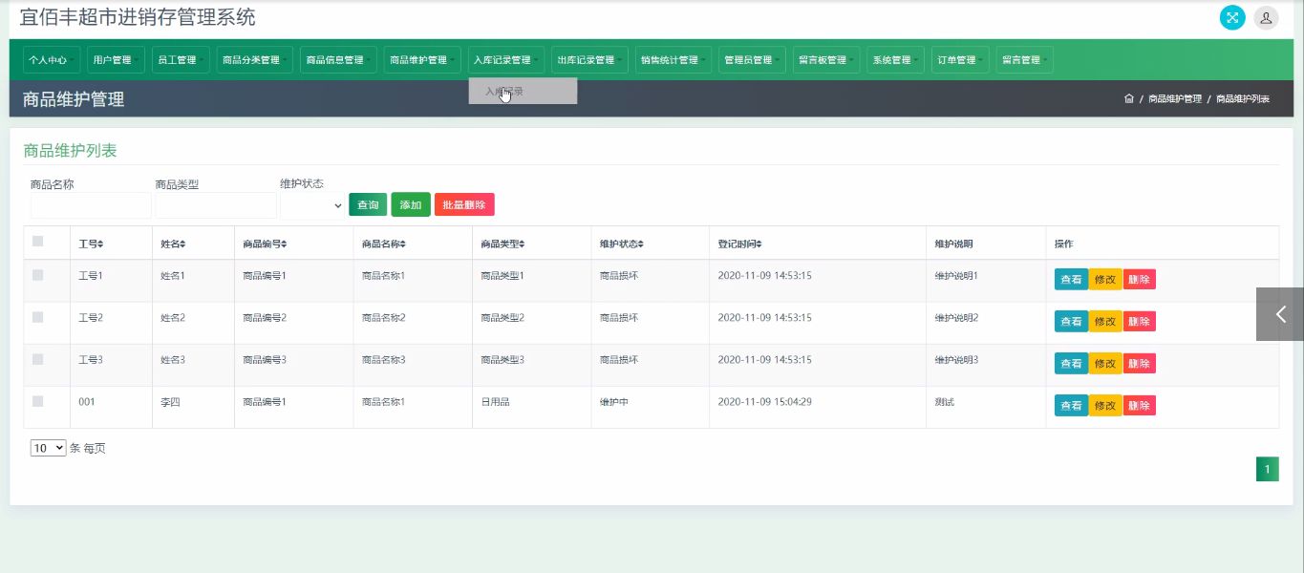This screenshot has height=573, width=1304.
Task: Toggle fullscreen with the cyan expand icon
Action: click(x=1232, y=17)
